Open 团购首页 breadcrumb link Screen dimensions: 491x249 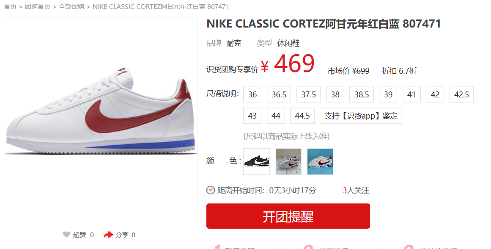(x=38, y=7)
